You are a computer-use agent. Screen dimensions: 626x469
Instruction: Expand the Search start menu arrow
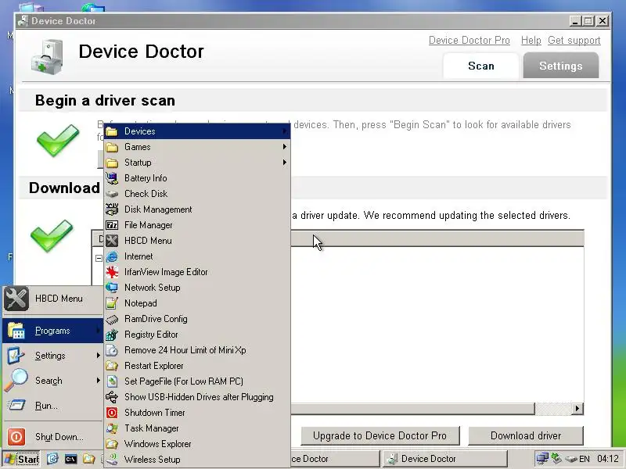[x=99, y=381]
